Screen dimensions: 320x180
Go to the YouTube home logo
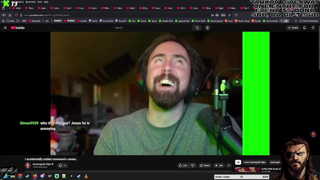pos(18,28)
